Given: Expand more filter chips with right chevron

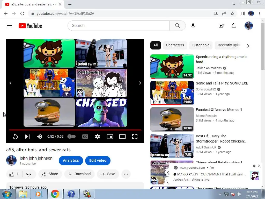Looking at the screenshot, I should [248, 46].
